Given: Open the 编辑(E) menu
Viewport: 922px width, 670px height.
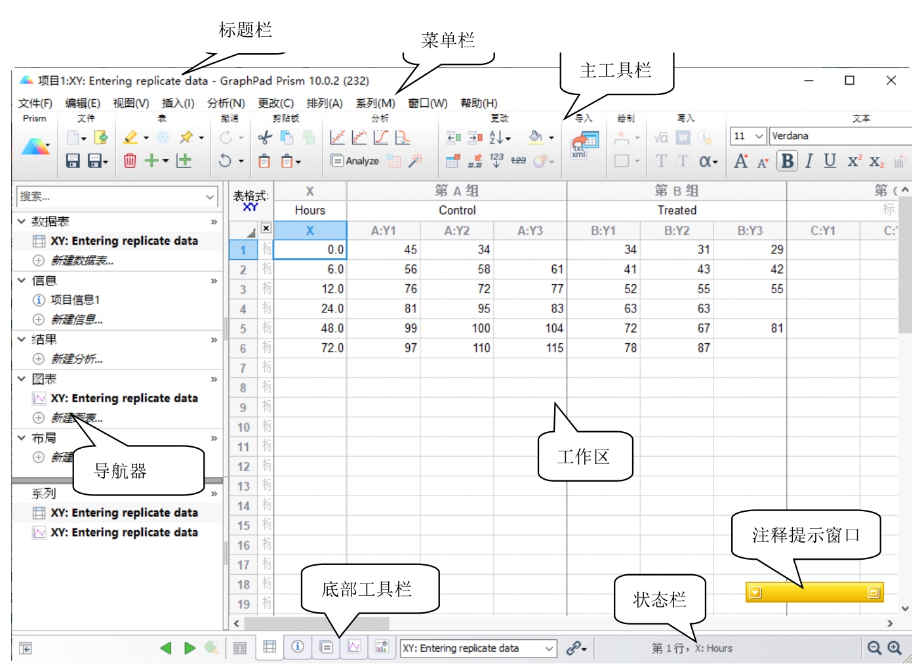Looking at the screenshot, I should (x=83, y=103).
